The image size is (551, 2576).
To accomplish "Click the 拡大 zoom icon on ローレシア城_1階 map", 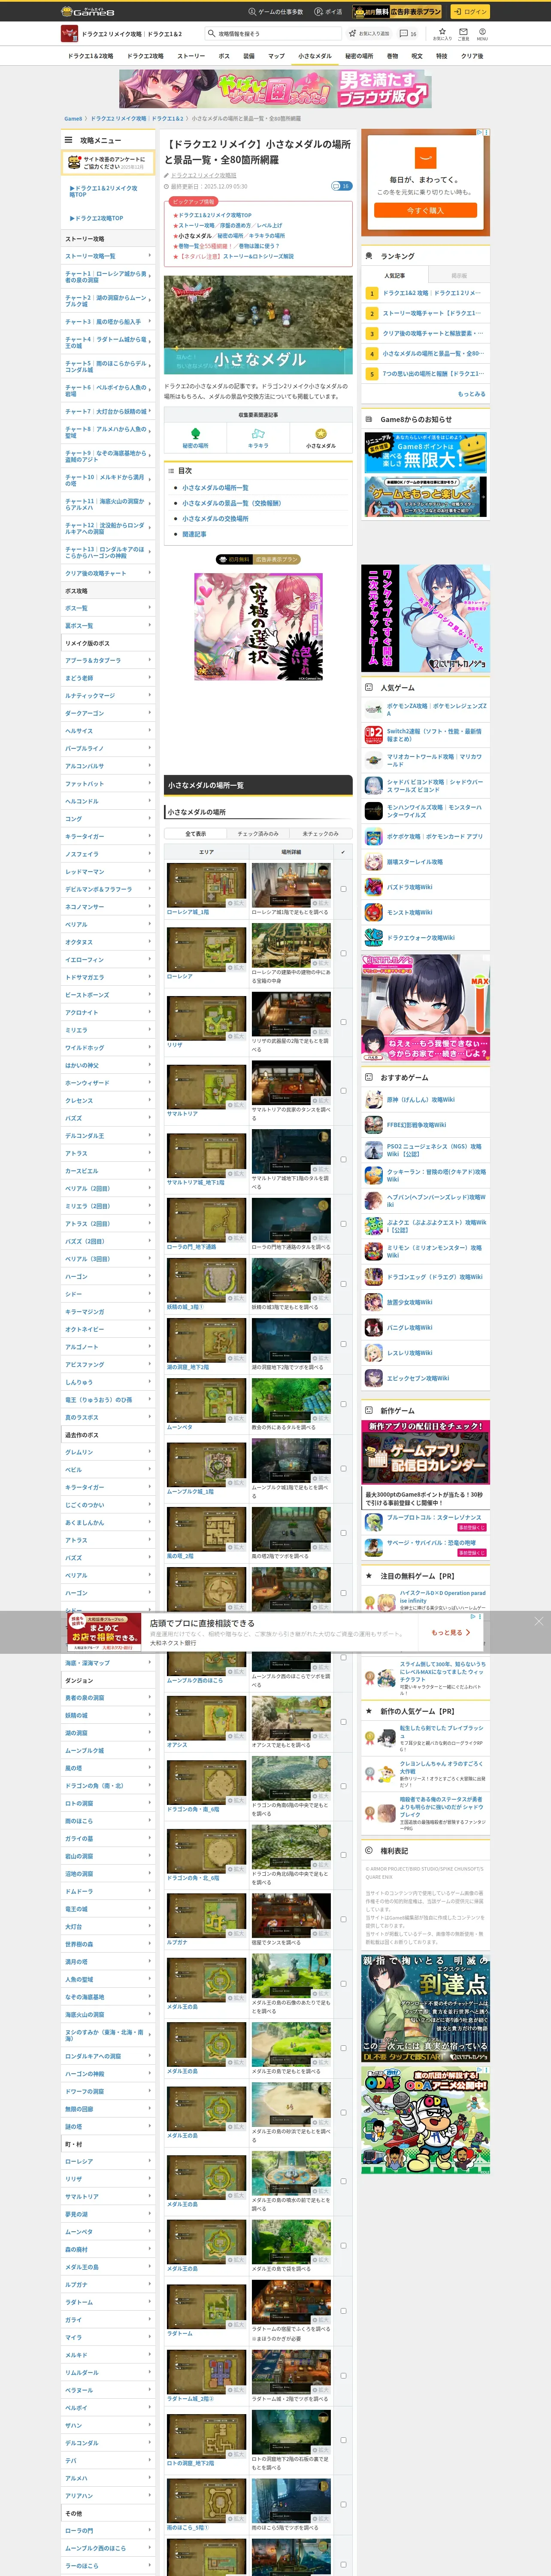I will (235, 903).
